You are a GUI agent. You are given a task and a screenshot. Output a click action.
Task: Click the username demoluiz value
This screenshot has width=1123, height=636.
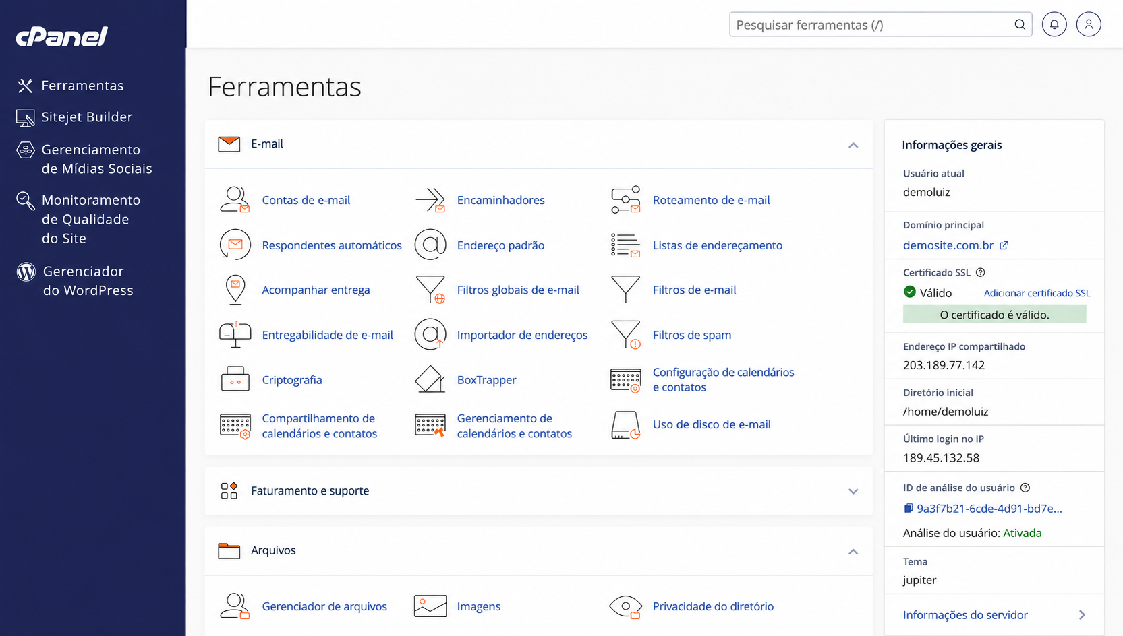tap(926, 192)
